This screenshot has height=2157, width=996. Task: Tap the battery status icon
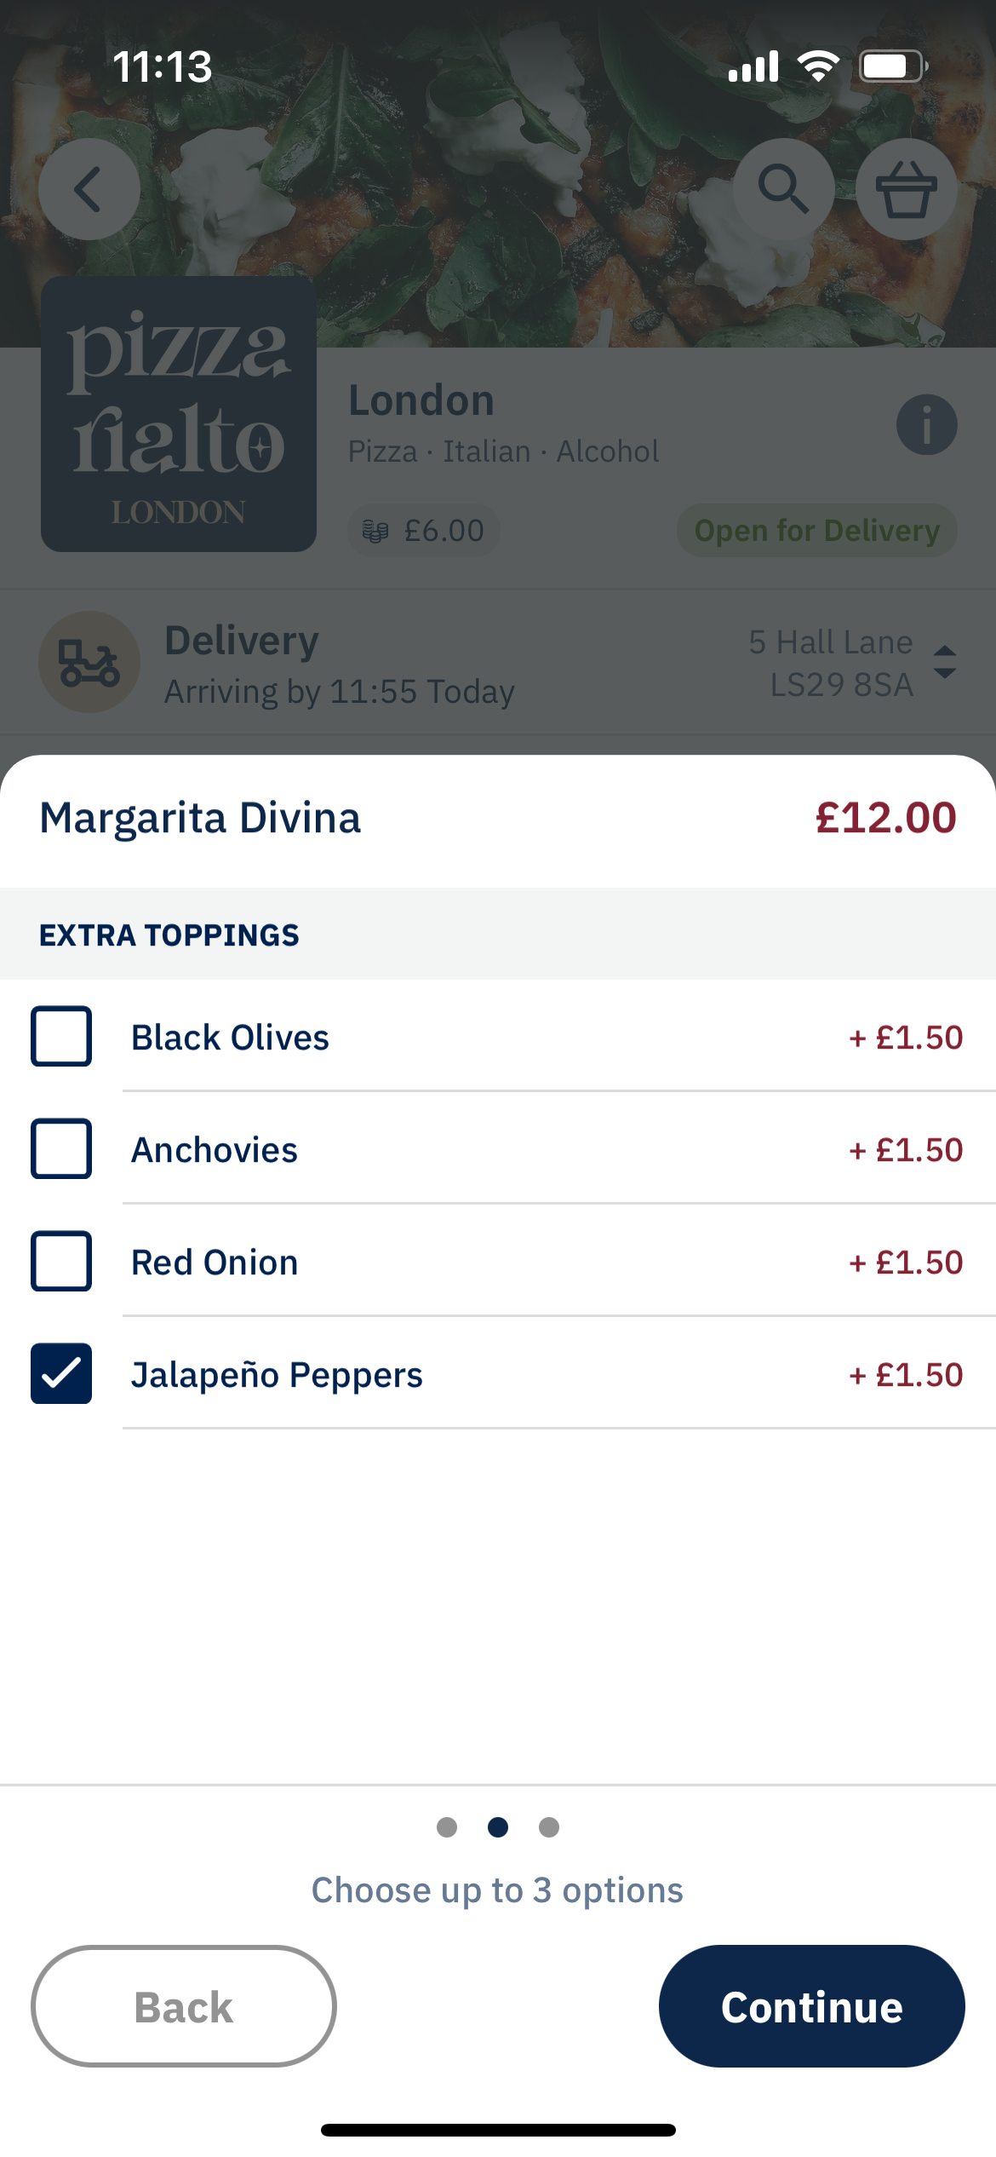tap(892, 66)
